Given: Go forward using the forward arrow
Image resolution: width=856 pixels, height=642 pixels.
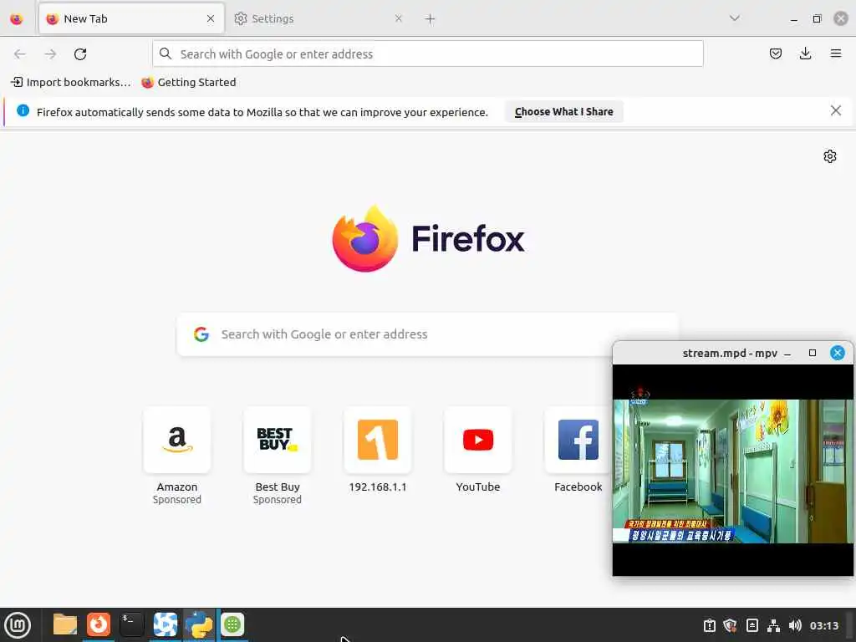Looking at the screenshot, I should 50,54.
